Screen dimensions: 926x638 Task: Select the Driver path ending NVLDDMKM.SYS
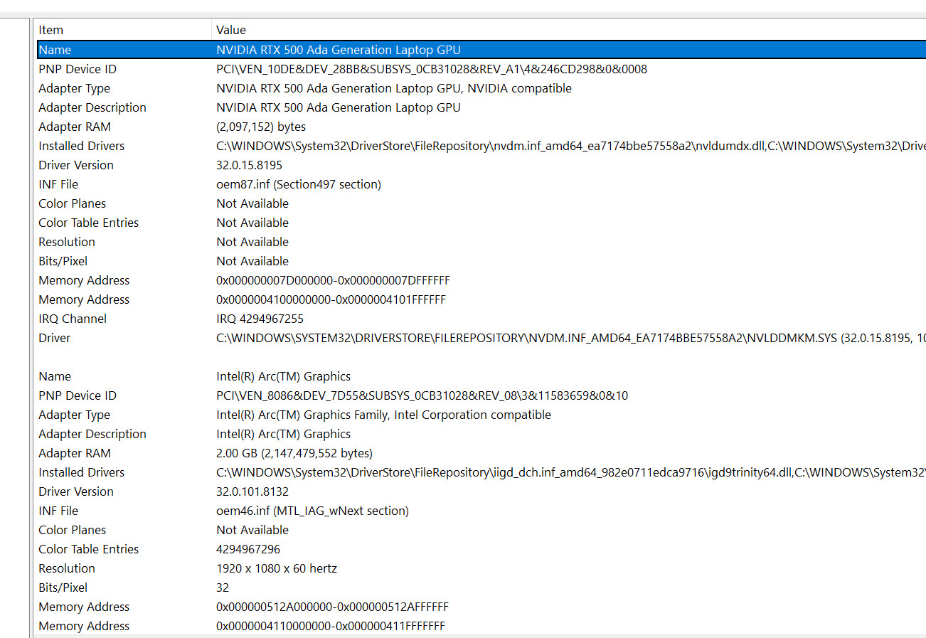pos(571,338)
